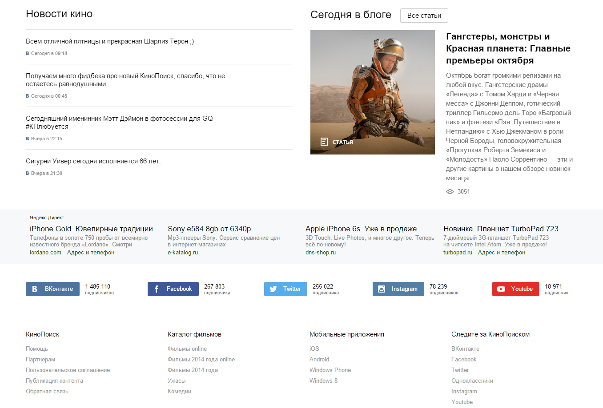Open news about Сигурни Уивер turning 66

pyautogui.click(x=93, y=161)
